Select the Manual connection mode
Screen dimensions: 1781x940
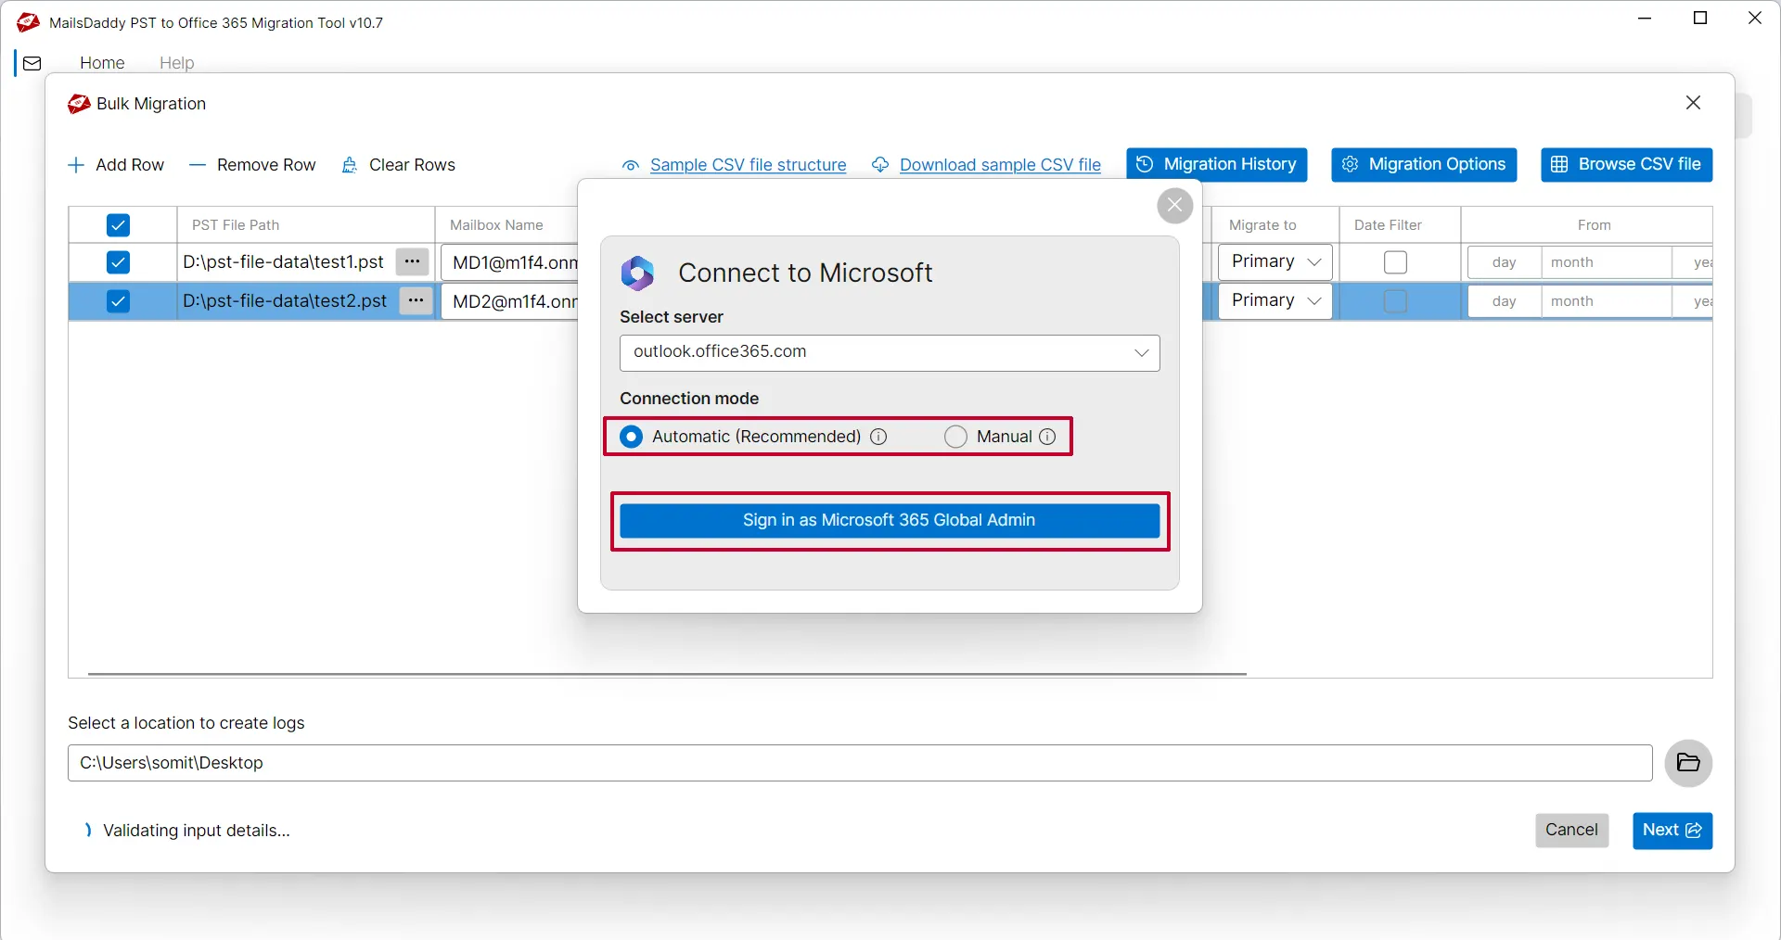[955, 437]
